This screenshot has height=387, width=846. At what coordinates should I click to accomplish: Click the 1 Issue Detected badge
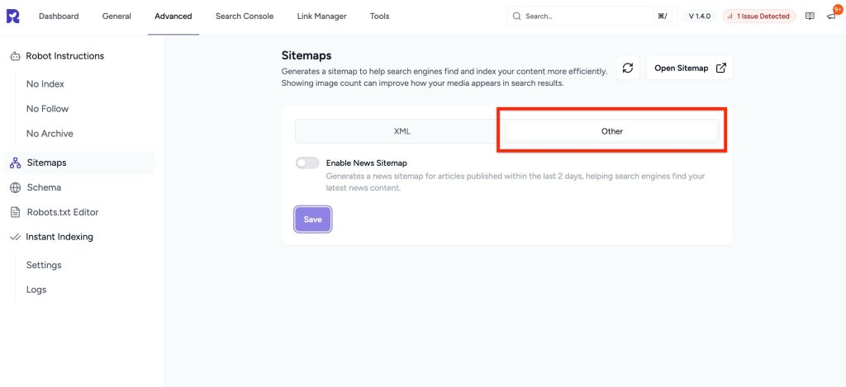pyautogui.click(x=758, y=17)
